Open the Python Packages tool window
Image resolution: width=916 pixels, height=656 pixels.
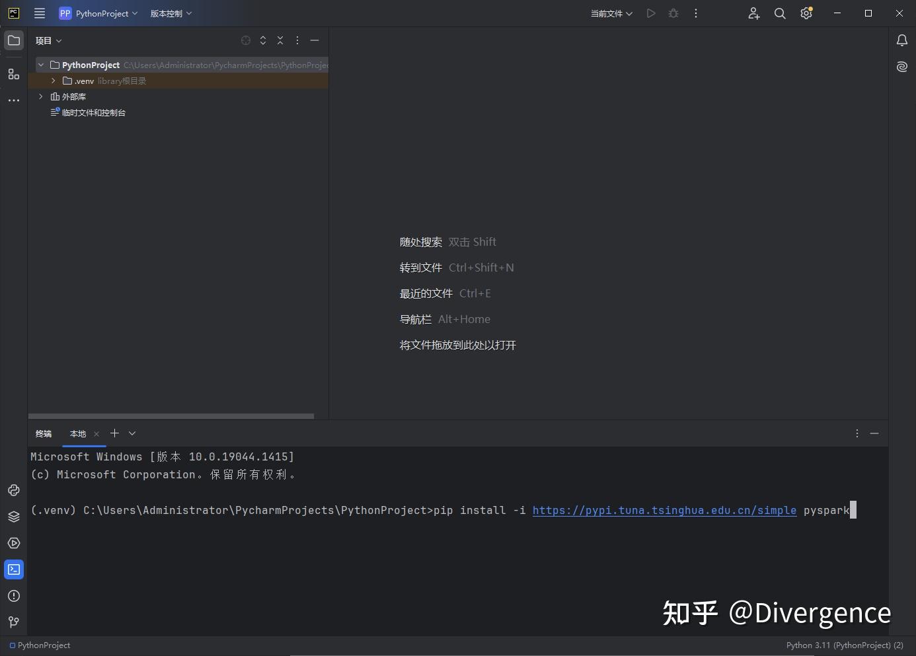click(x=14, y=517)
